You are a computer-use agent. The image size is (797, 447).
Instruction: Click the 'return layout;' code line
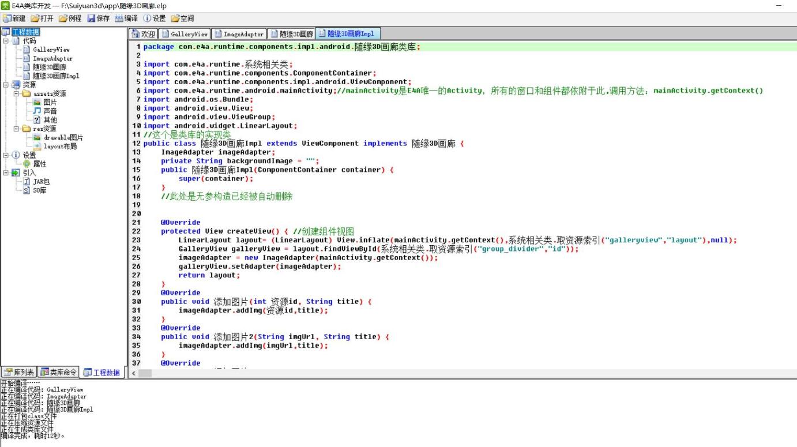pyautogui.click(x=209, y=275)
